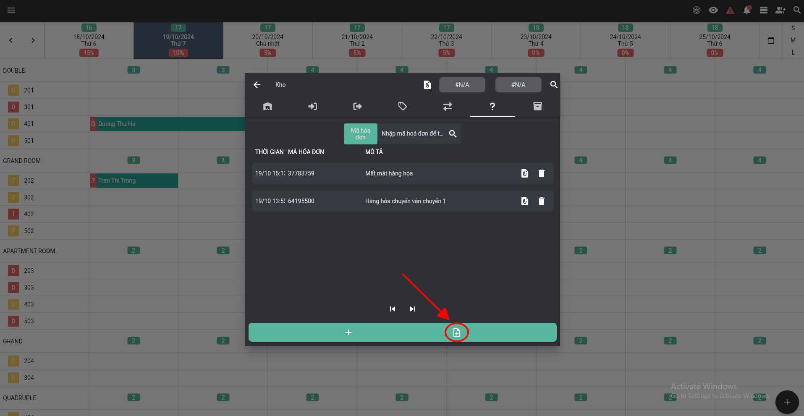The width and height of the screenshot is (804, 416).
Task: Select the M size view option
Action: pos(793,40)
